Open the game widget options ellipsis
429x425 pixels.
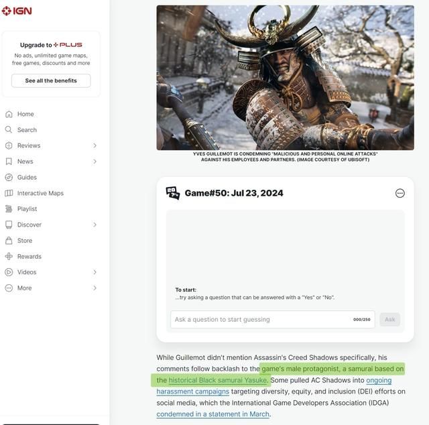(400, 193)
